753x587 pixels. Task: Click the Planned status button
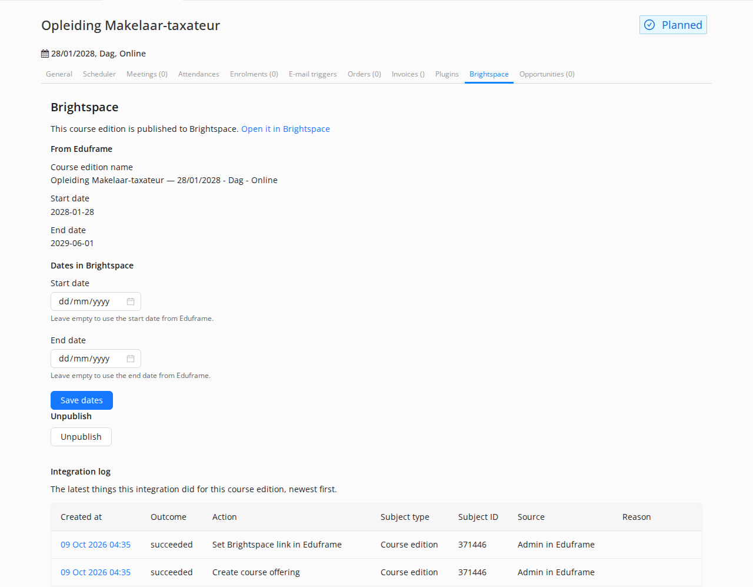(673, 25)
